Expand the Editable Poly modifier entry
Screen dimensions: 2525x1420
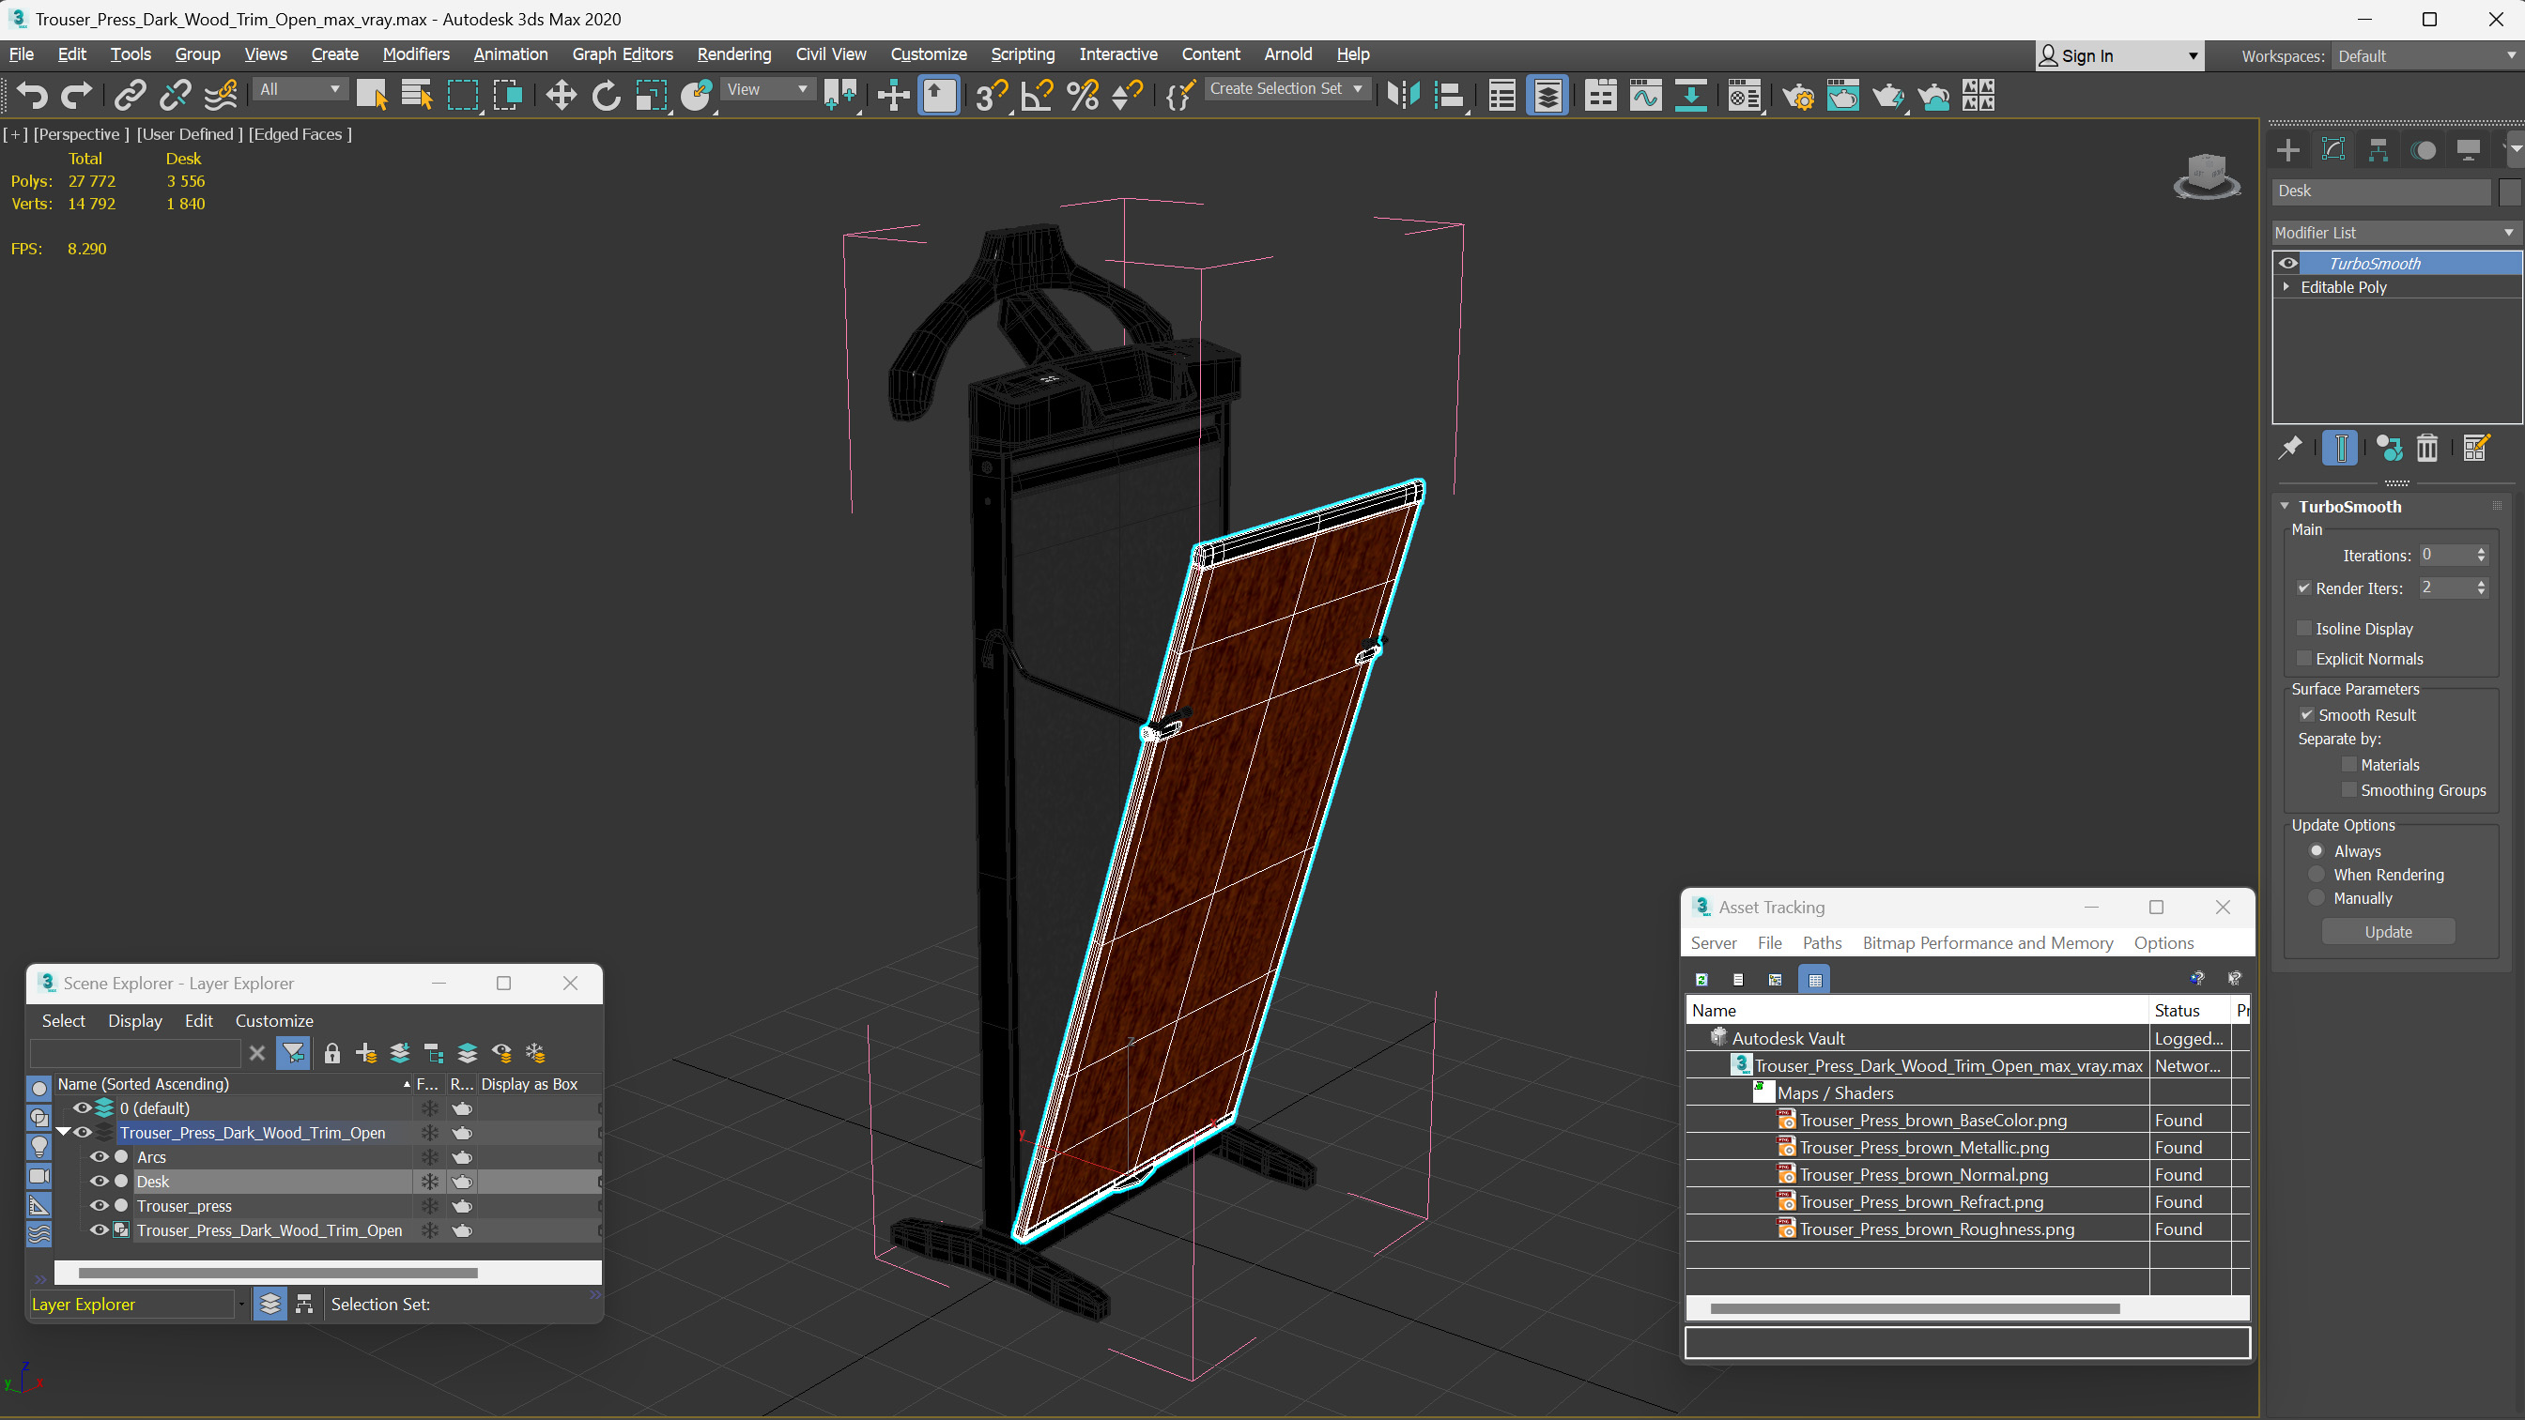click(2286, 287)
